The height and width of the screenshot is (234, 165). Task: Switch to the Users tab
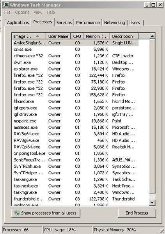coord(135,23)
